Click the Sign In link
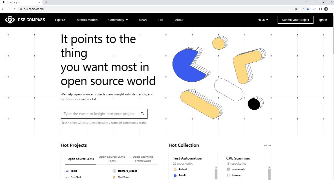 point(322,20)
